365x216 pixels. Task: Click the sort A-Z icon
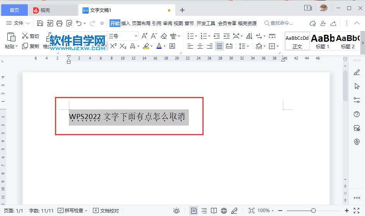coord(249,36)
